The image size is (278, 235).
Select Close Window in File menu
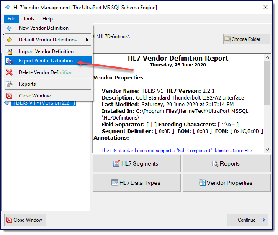[x=48, y=96]
